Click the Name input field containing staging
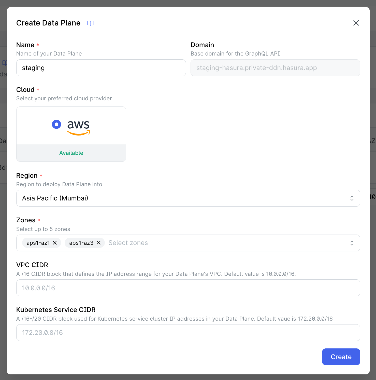 pyautogui.click(x=101, y=68)
